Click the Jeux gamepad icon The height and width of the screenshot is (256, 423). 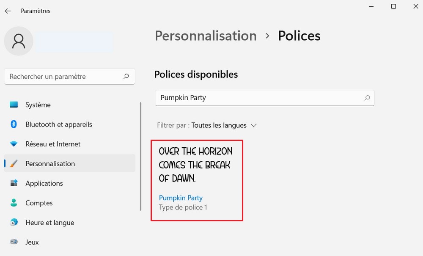(14, 242)
